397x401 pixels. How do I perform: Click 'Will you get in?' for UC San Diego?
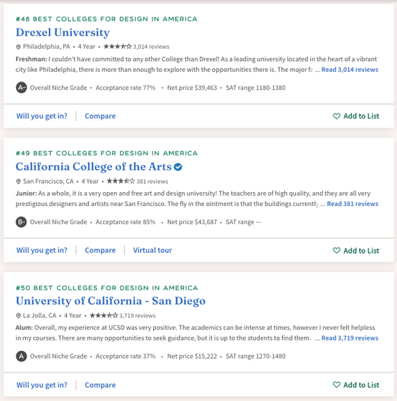tap(42, 385)
